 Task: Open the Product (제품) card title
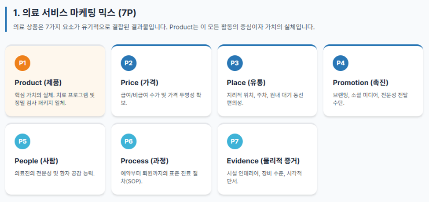[38, 83]
